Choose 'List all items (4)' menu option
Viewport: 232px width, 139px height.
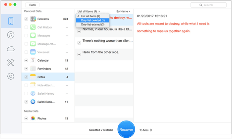92,16
